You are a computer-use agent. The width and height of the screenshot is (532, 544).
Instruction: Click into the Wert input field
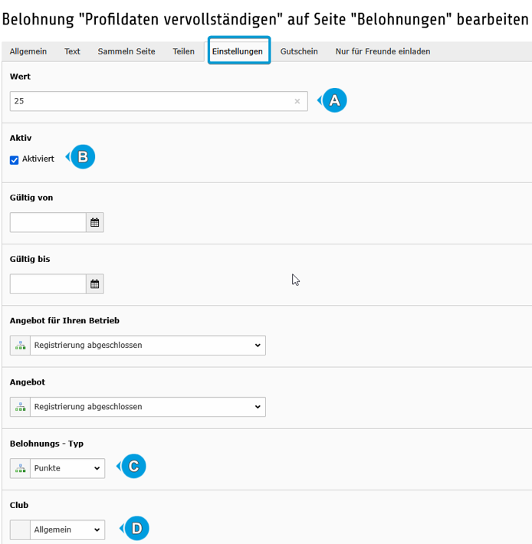pos(151,101)
